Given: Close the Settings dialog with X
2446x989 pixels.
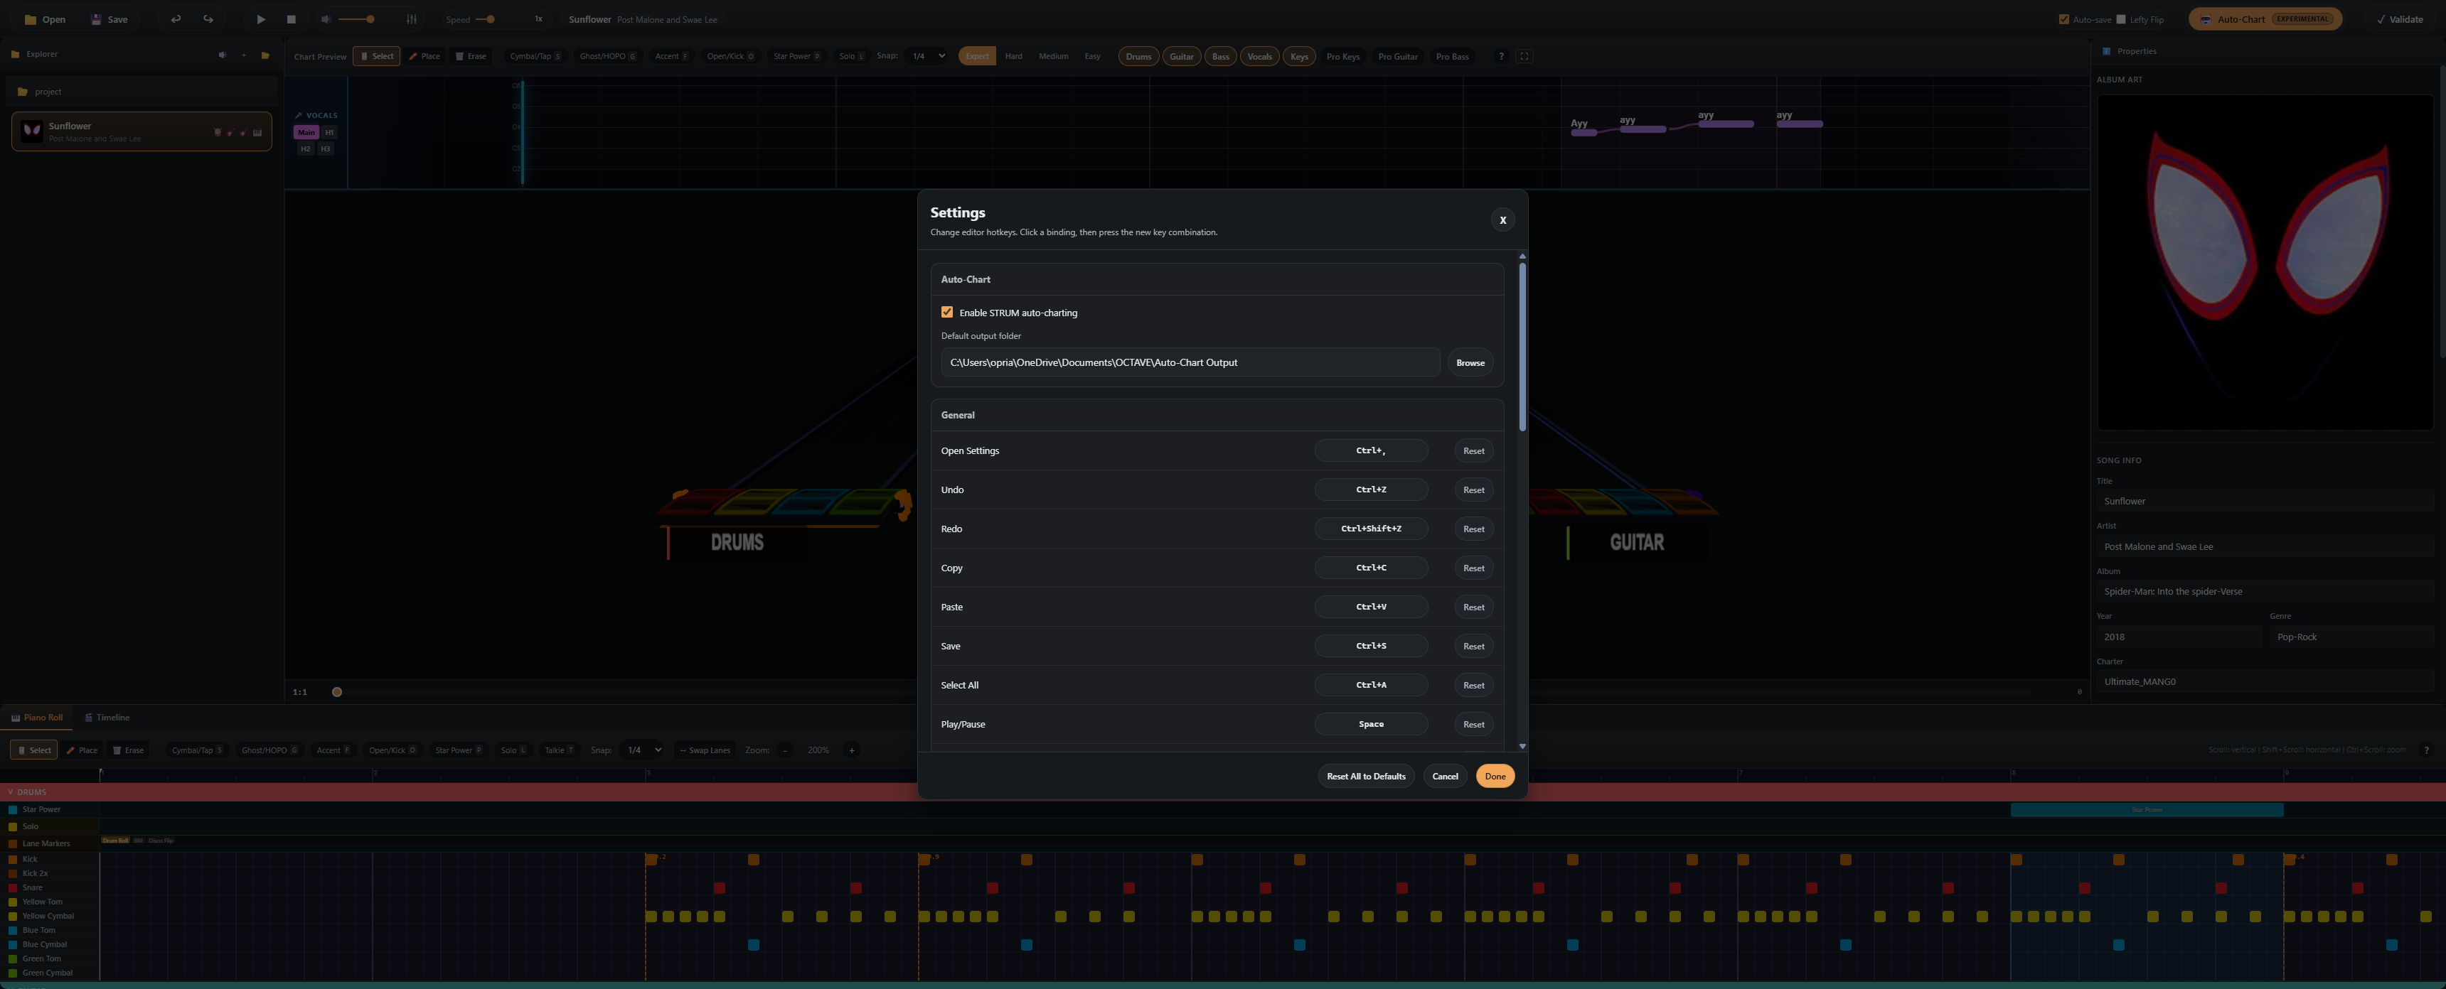Looking at the screenshot, I should pos(1502,220).
